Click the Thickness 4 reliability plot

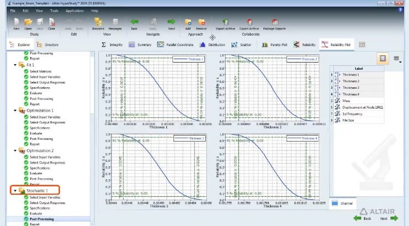click(272, 167)
